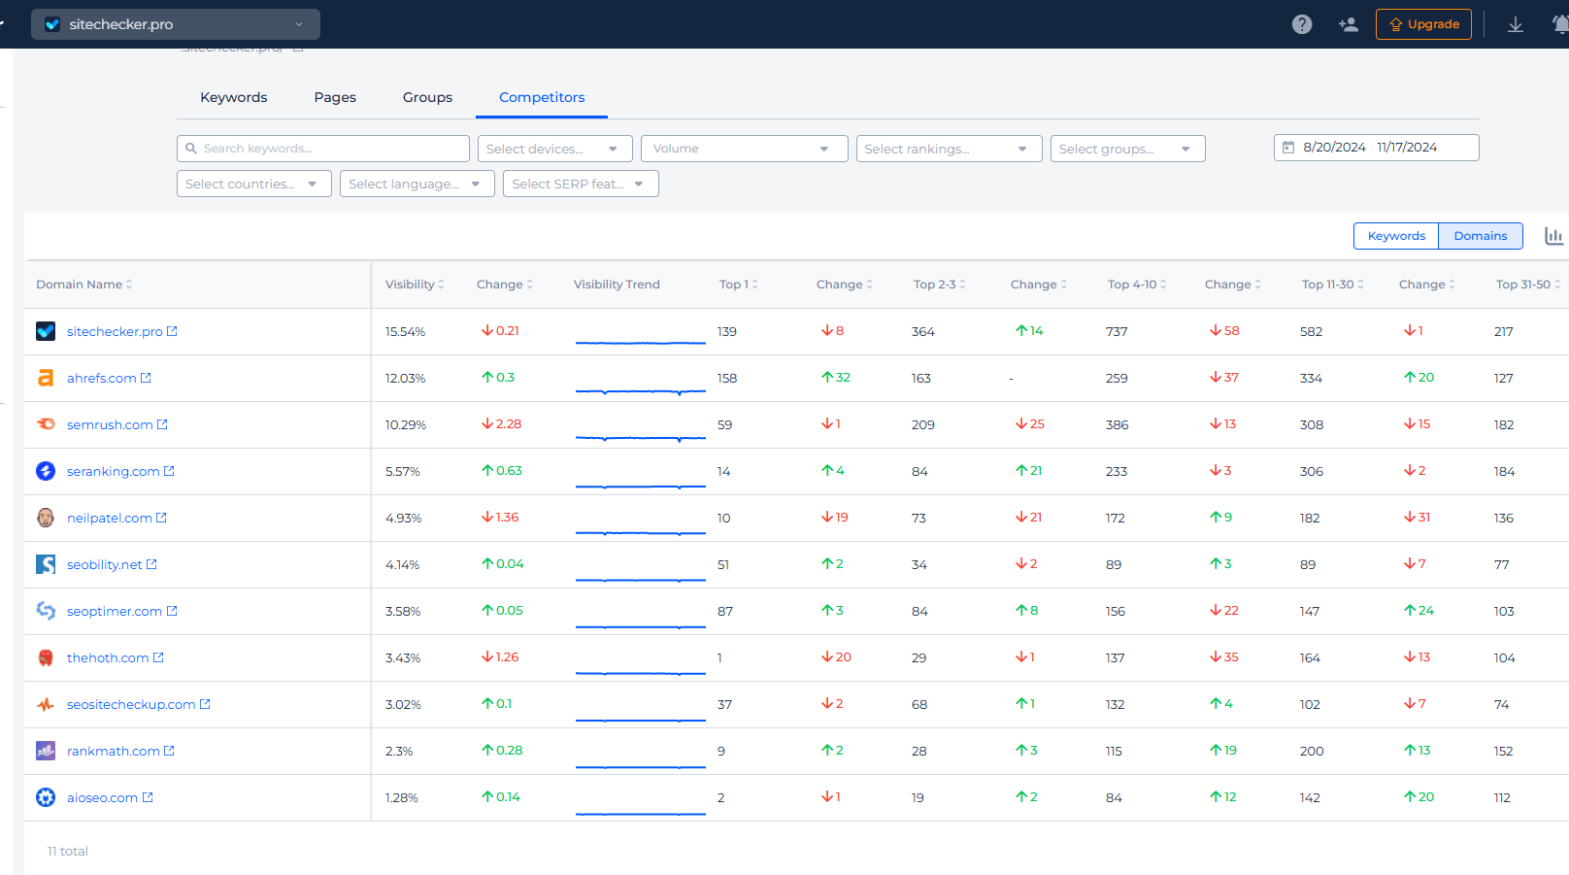Screen dimensions: 1569x875
Task: Open external link icon next to sitechecker.pro
Action: [x=173, y=331]
